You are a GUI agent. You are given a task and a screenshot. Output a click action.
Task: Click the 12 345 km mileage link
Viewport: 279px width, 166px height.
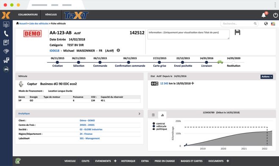[x=164, y=83]
